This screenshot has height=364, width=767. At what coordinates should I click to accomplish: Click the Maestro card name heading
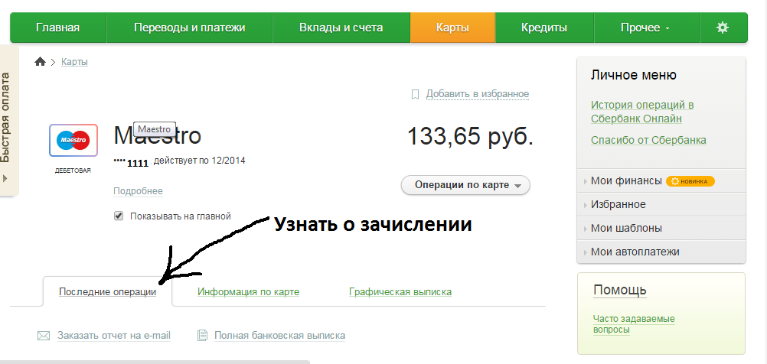coord(157,135)
